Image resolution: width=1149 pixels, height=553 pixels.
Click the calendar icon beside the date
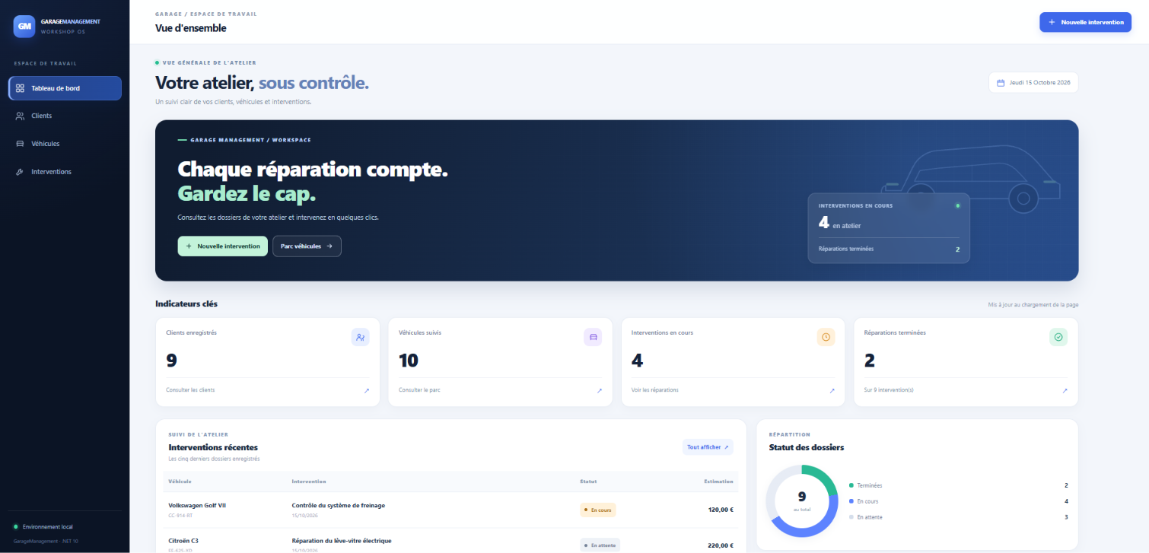click(x=1001, y=83)
